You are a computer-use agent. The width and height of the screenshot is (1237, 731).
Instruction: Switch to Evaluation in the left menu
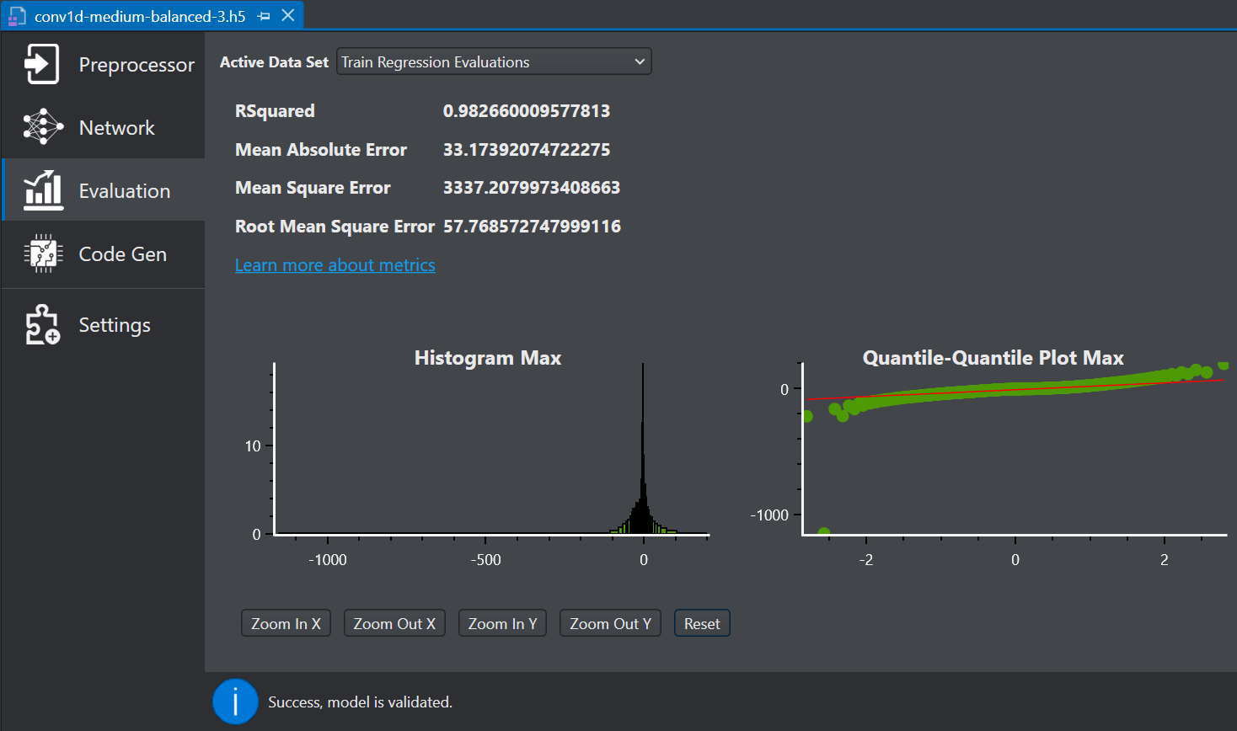click(124, 190)
